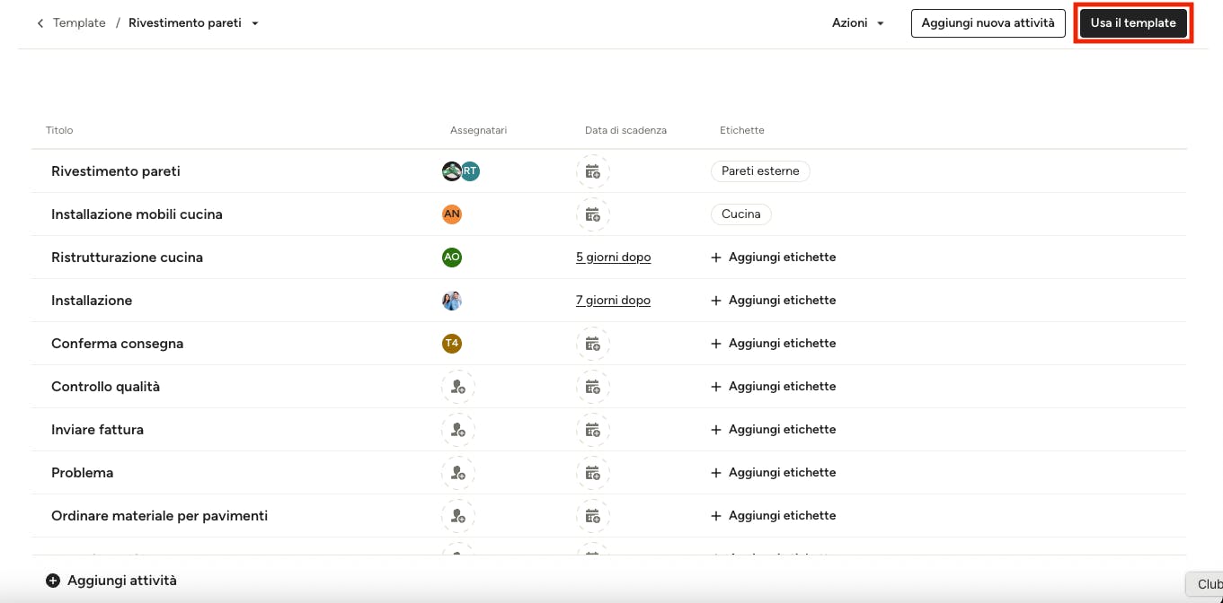Expand the Rivestimento pareti title dropdown
Screen dimensions: 1223x603
(255, 23)
